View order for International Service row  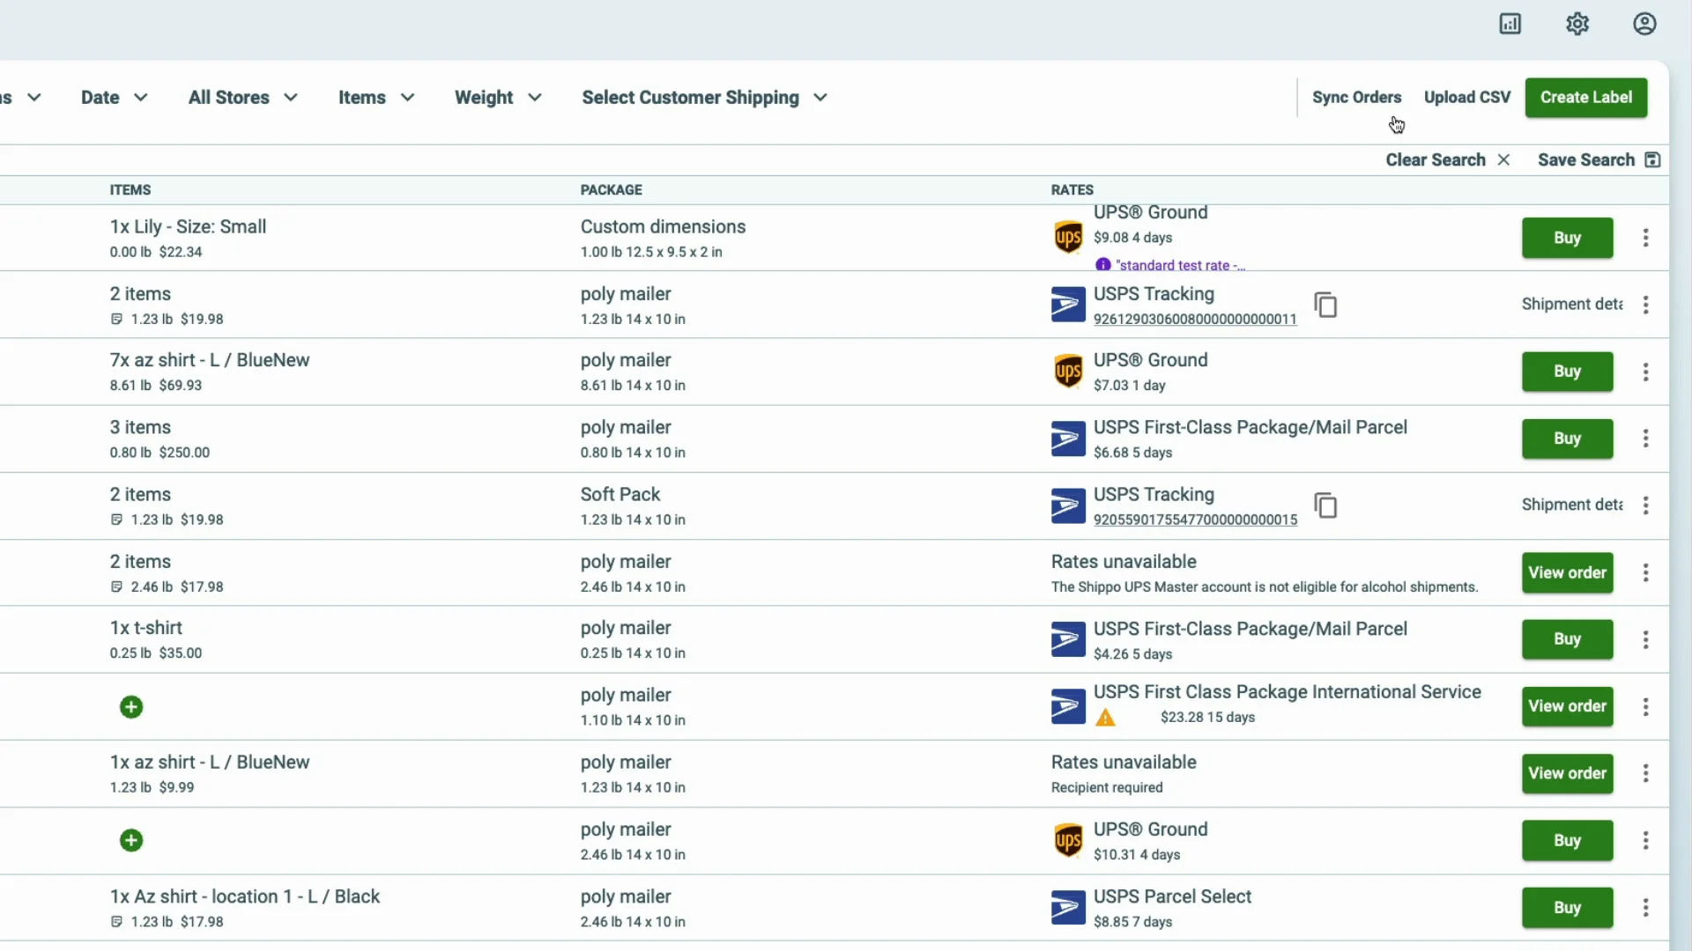point(1567,706)
